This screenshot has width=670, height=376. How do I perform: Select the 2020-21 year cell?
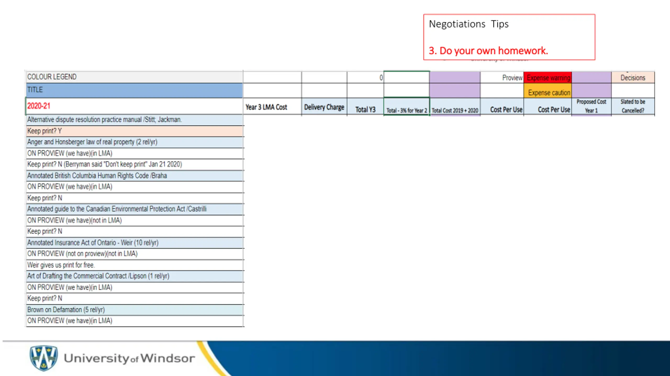pos(135,106)
